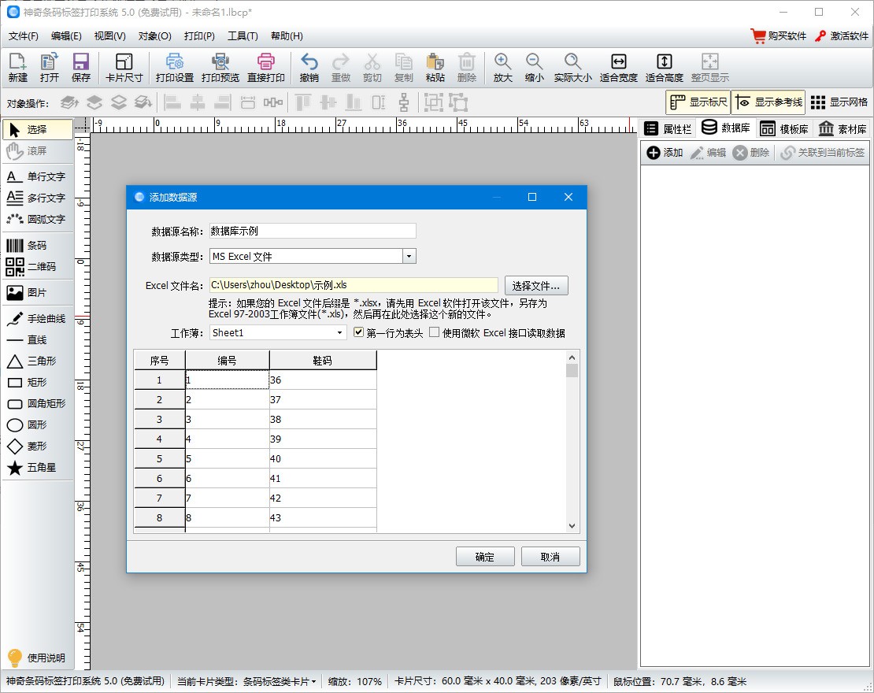Viewport: 874px width, 693px height.
Task: Switch to the 模板库 tab
Action: [x=784, y=129]
